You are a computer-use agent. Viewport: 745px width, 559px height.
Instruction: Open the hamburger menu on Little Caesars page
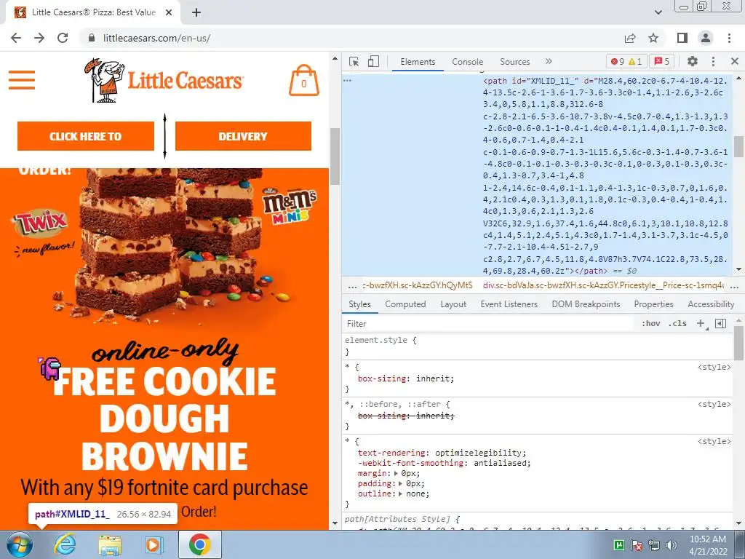(22, 80)
